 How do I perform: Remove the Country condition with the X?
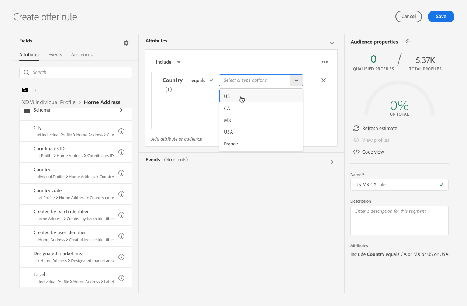click(324, 80)
